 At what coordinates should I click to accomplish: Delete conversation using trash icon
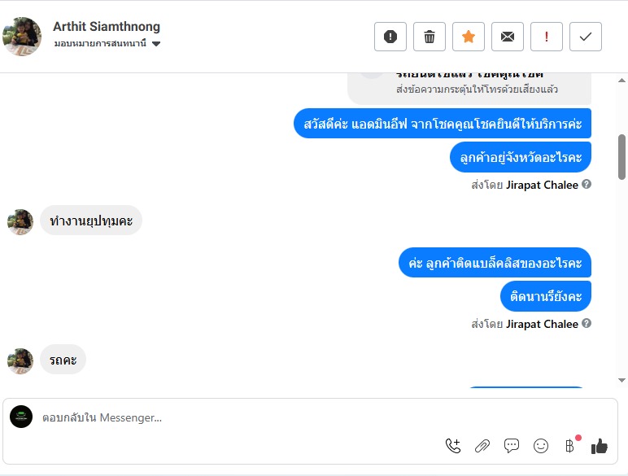(x=430, y=37)
